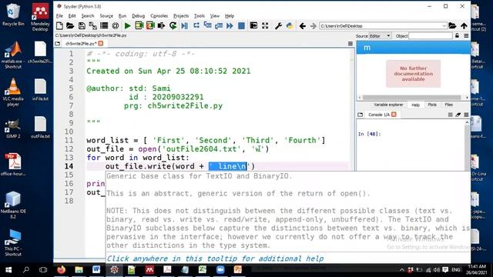The height and width of the screenshot is (277, 493).
Task: Open Zoom from the taskbar
Action: tap(220, 270)
